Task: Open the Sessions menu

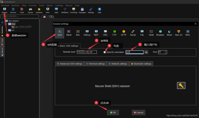Action: (x=15, y=6)
